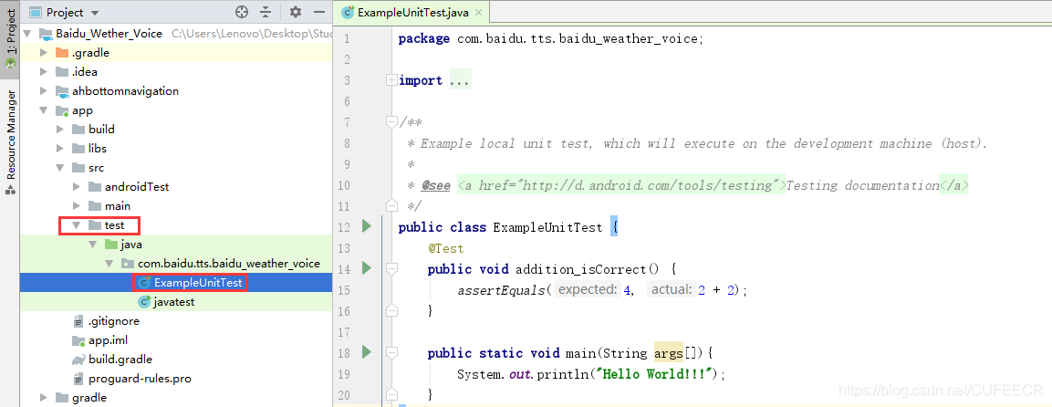Expand the .idea folder arrow
The height and width of the screenshot is (407, 1052).
click(x=44, y=72)
